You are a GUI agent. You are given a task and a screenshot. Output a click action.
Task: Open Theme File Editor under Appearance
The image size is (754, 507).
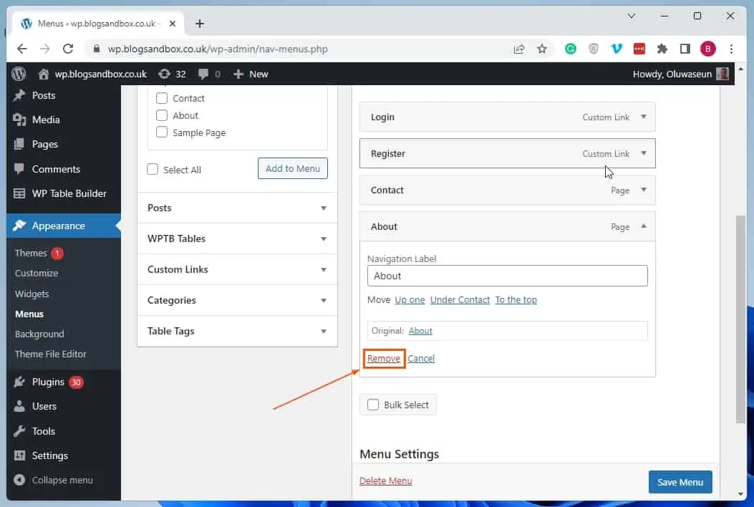point(51,354)
